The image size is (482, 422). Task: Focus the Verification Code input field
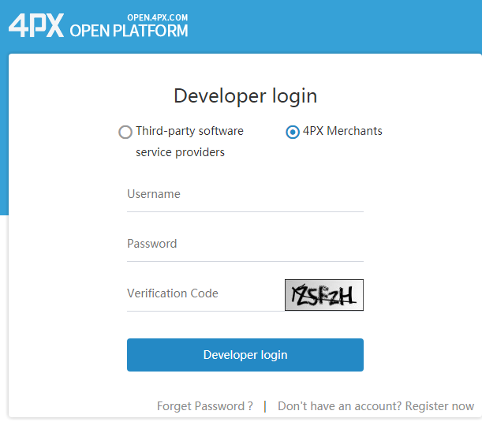click(x=205, y=293)
